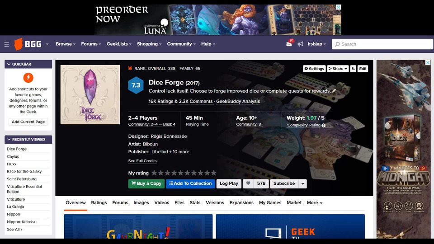The height and width of the screenshot is (244, 434).
Task: Click the Complexity Rating help question mark
Action: 324,125
